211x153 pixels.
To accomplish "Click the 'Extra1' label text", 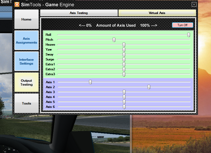I will [x=50, y=64].
